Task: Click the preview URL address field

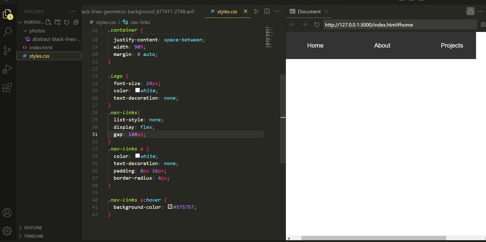Action: point(400,25)
